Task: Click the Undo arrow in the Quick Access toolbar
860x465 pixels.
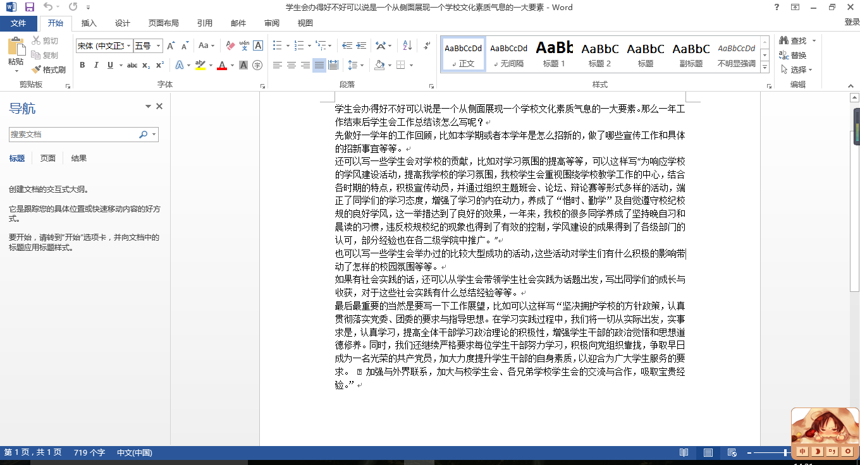Action: click(49, 7)
